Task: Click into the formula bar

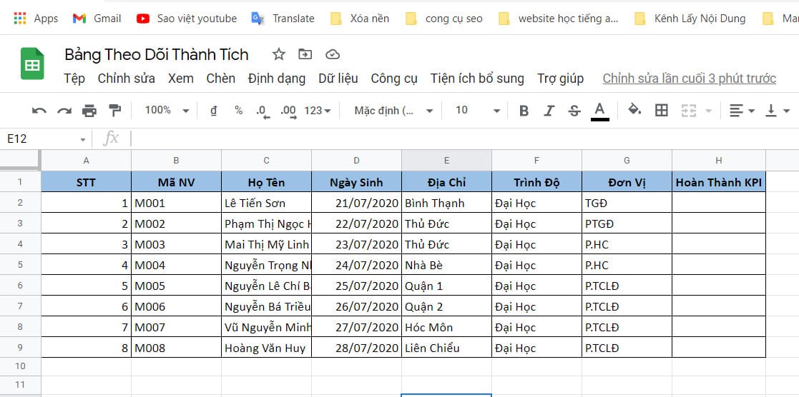Action: tap(464, 139)
